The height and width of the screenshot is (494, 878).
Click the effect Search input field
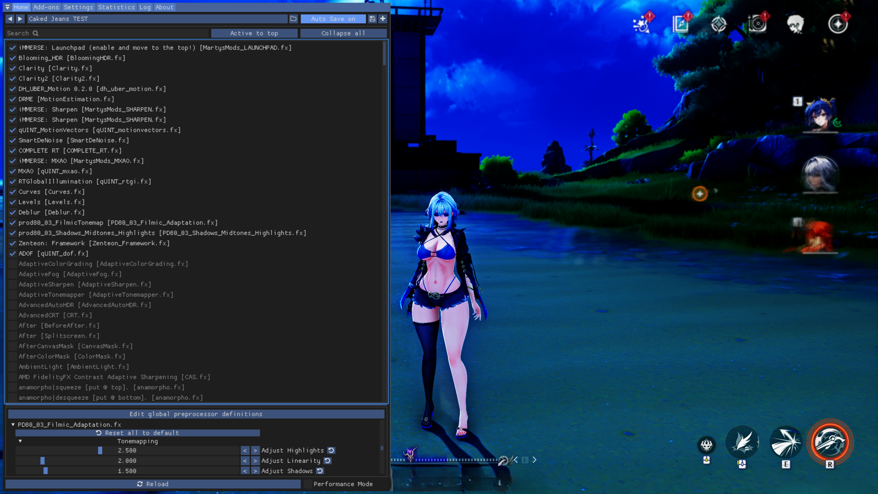107,33
